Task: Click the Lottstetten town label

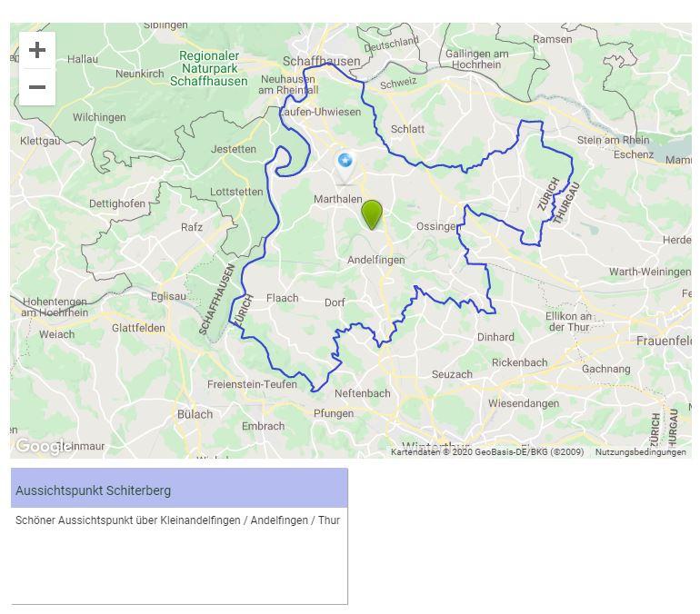Action: [x=236, y=192]
